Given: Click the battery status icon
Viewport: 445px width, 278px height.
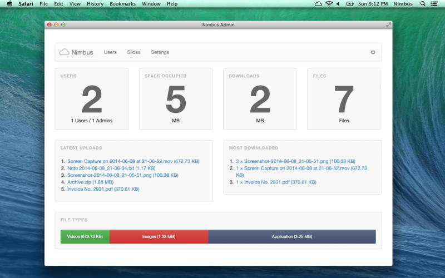Looking at the screenshot, I should (x=350, y=4).
